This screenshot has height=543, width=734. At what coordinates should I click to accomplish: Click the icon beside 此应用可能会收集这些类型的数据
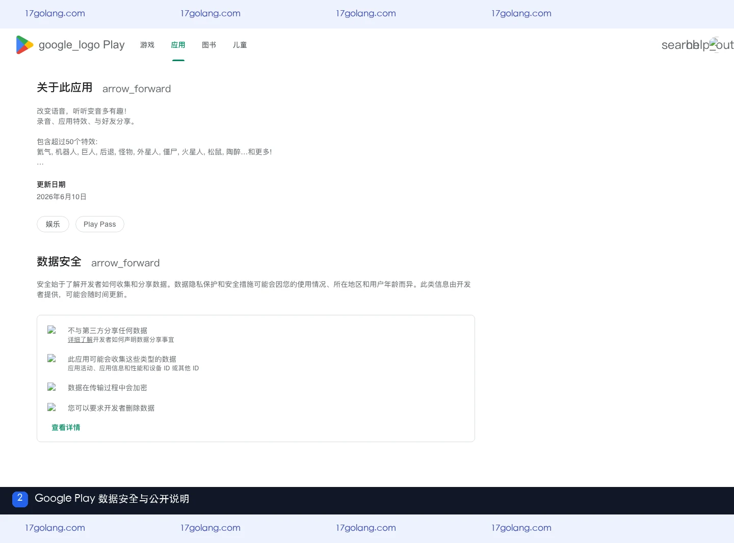pos(51,359)
